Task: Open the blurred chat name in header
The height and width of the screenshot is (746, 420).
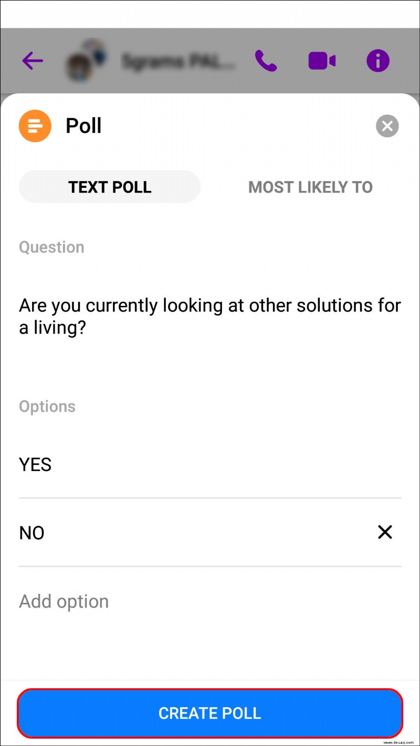Action: [x=178, y=61]
